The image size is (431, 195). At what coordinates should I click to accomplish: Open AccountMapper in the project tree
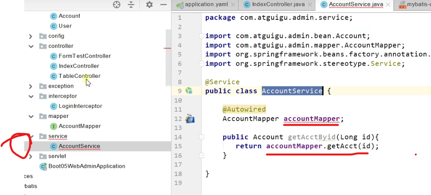80,126
